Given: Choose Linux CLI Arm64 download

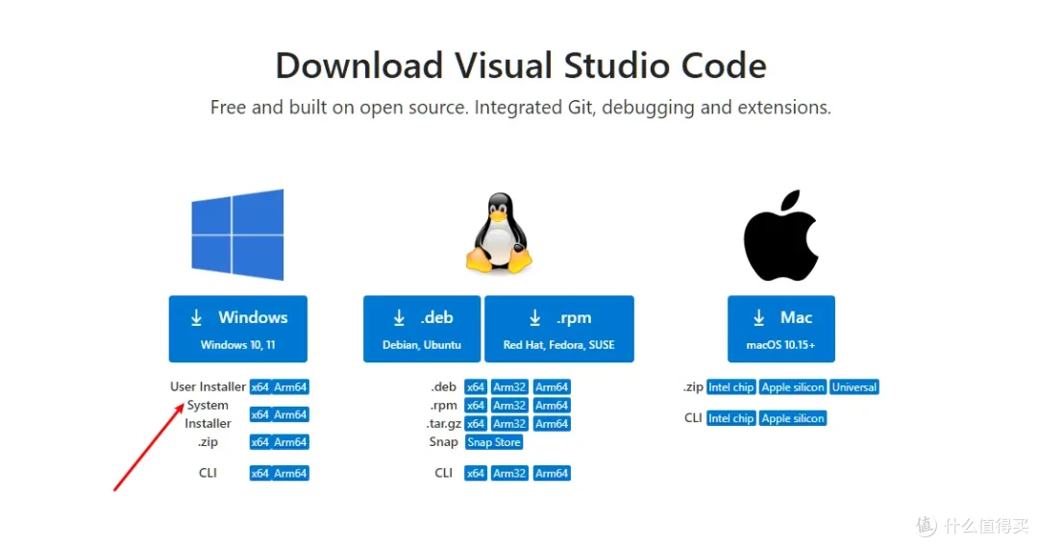Looking at the screenshot, I should tap(552, 473).
